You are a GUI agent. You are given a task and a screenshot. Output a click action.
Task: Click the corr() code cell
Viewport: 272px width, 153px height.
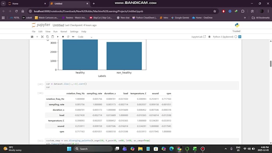[x=142, y=85]
